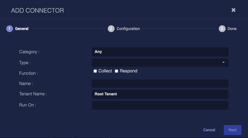
Task: Click the step 1 circle icon
Action: [9, 29]
